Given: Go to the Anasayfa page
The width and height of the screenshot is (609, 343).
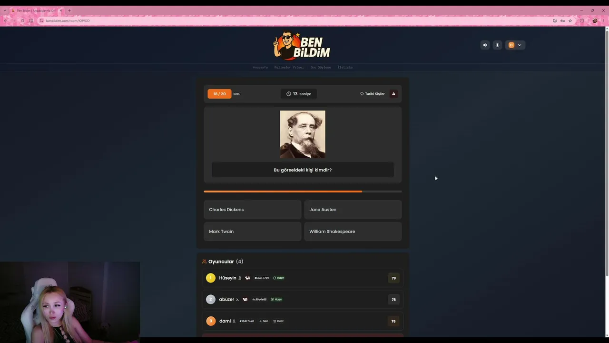Looking at the screenshot, I should point(260,68).
